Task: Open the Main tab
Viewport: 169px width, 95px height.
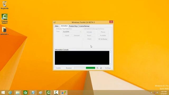Action: pos(57,26)
